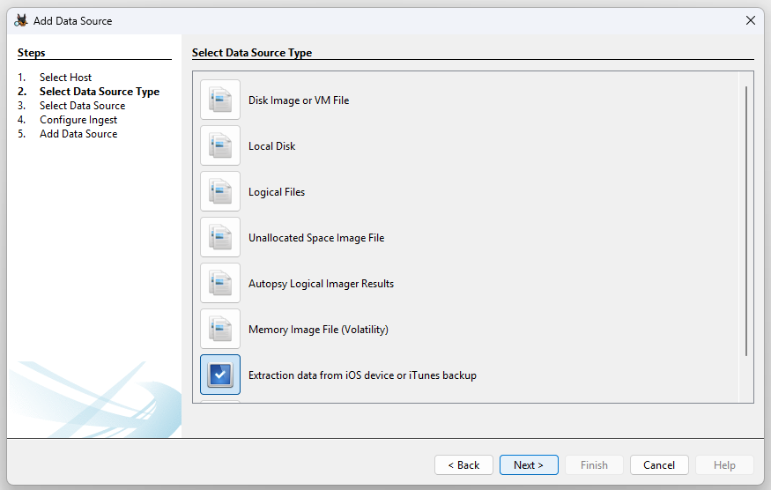Go back with the '< Back' button
This screenshot has height=490, width=771.
point(463,465)
